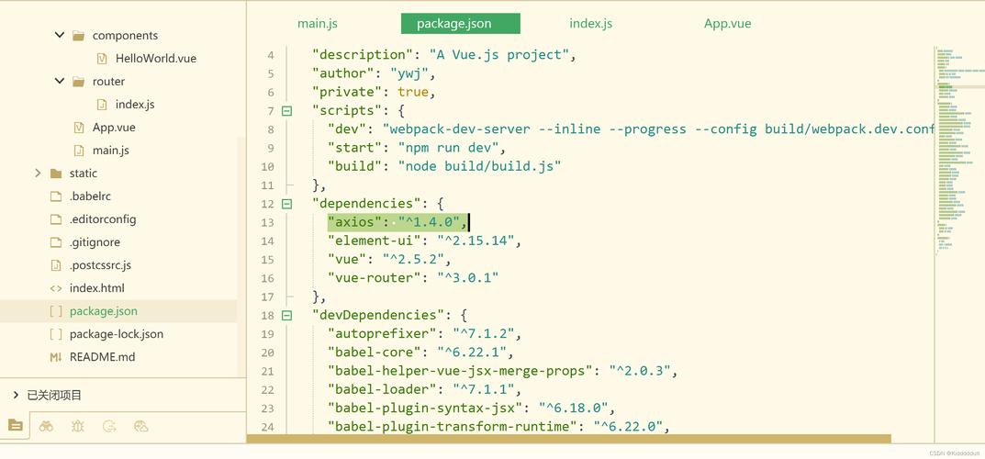
Task: Switch to the main.js editor tab
Action: tap(318, 23)
